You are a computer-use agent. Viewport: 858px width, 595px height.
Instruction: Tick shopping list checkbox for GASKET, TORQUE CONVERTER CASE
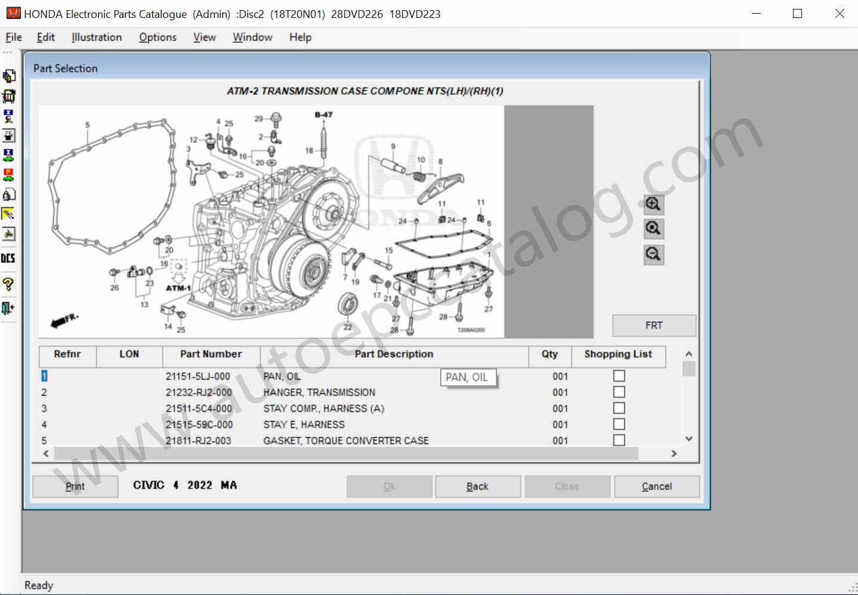pos(619,440)
